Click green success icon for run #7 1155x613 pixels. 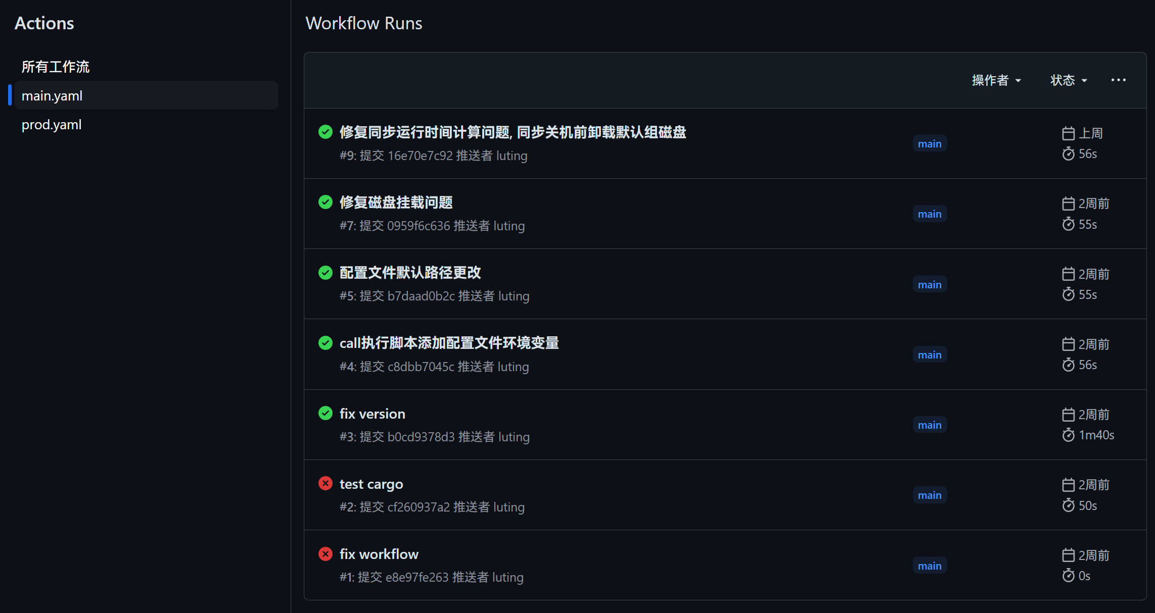pos(326,202)
